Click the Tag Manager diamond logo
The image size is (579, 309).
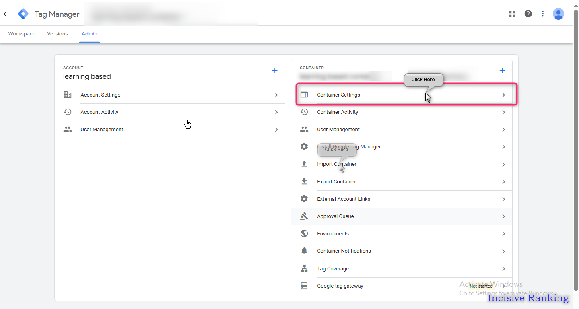click(x=23, y=14)
